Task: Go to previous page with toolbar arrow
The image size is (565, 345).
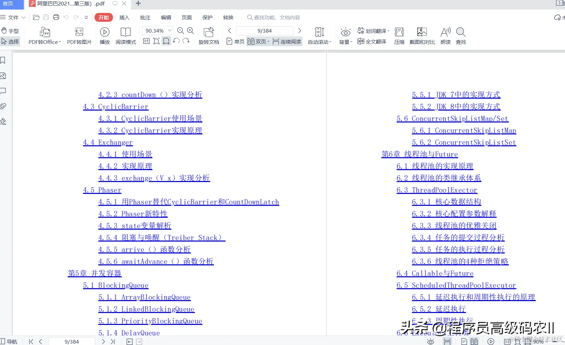Action: pyautogui.click(x=230, y=31)
